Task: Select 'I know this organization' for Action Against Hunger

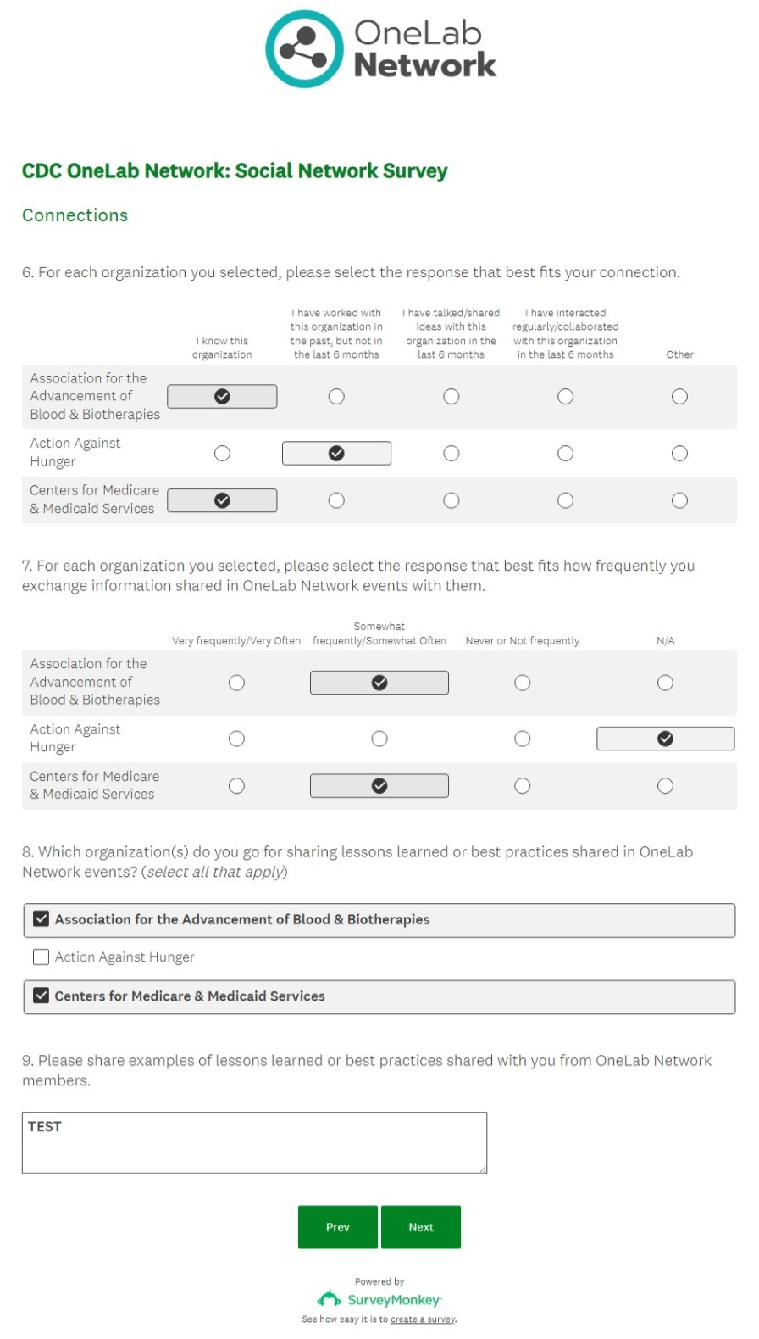Action: 222,454
